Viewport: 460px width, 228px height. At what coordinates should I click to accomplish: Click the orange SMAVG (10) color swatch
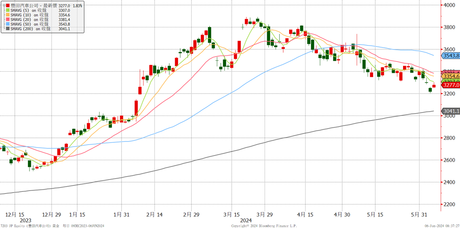[8, 15]
